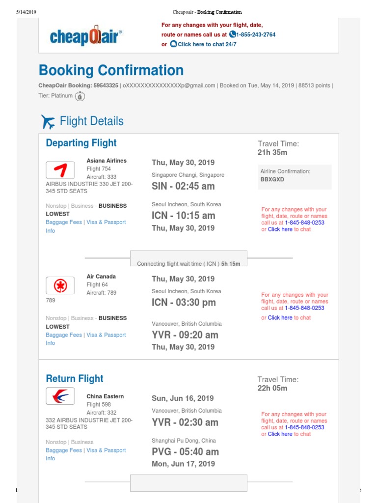The width and height of the screenshot is (377, 503).
Task: Open Baggage Fees for the China Eastern flight
Action: pos(64,450)
